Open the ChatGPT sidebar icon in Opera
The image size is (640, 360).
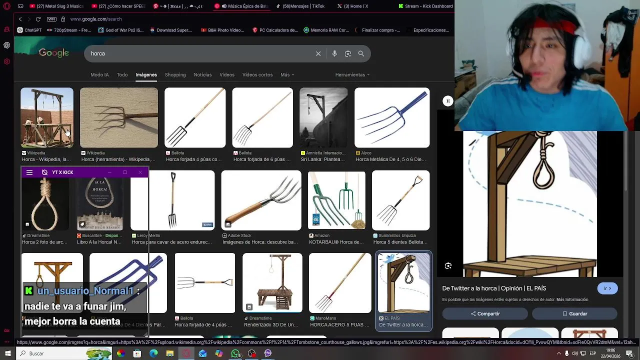(x=6, y=45)
